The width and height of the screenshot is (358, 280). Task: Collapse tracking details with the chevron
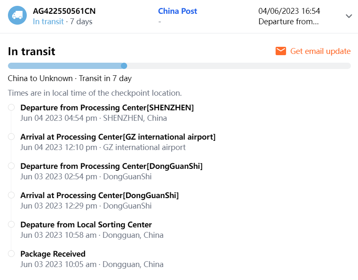pos(349,16)
